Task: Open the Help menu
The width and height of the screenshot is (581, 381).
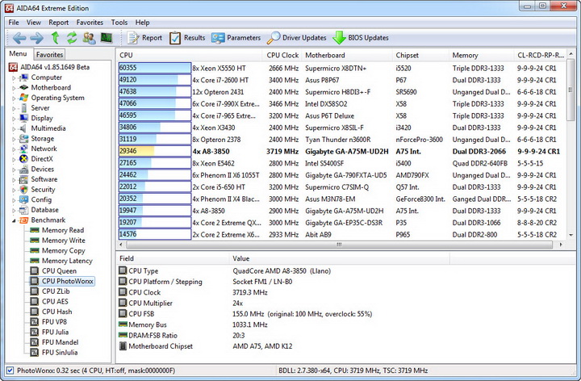Action: (142, 23)
